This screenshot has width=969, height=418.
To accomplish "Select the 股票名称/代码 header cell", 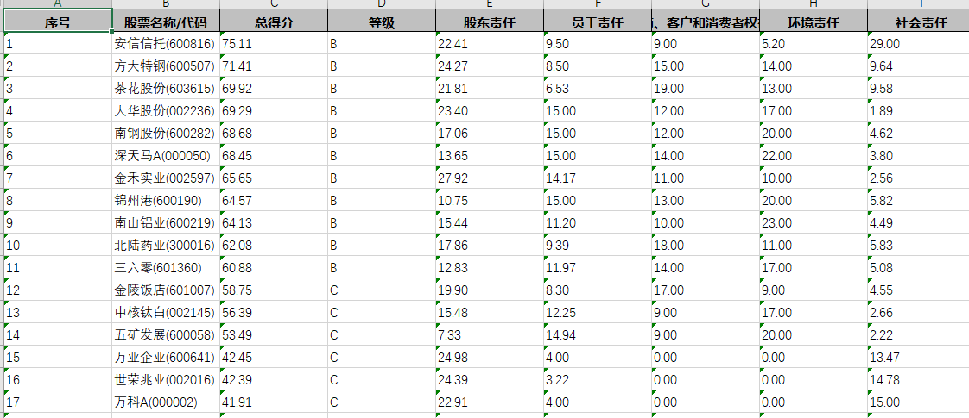I will point(166,21).
